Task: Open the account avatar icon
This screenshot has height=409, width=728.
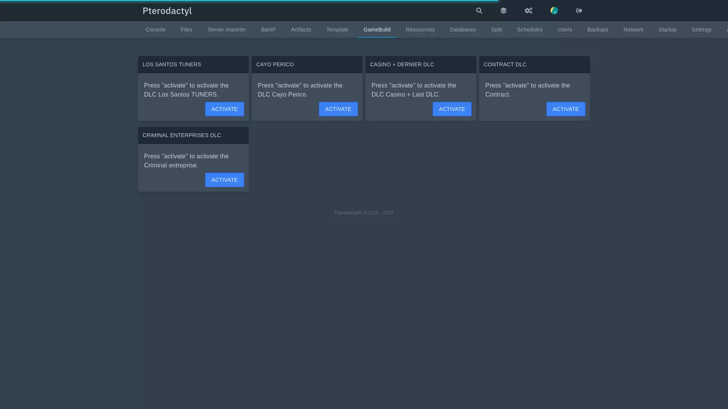Action: click(x=554, y=11)
